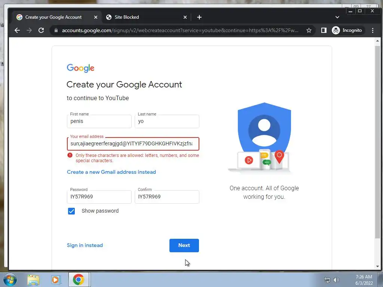The image size is (383, 287).
Task: Bookmark this page with the star icon
Action: click(x=309, y=30)
